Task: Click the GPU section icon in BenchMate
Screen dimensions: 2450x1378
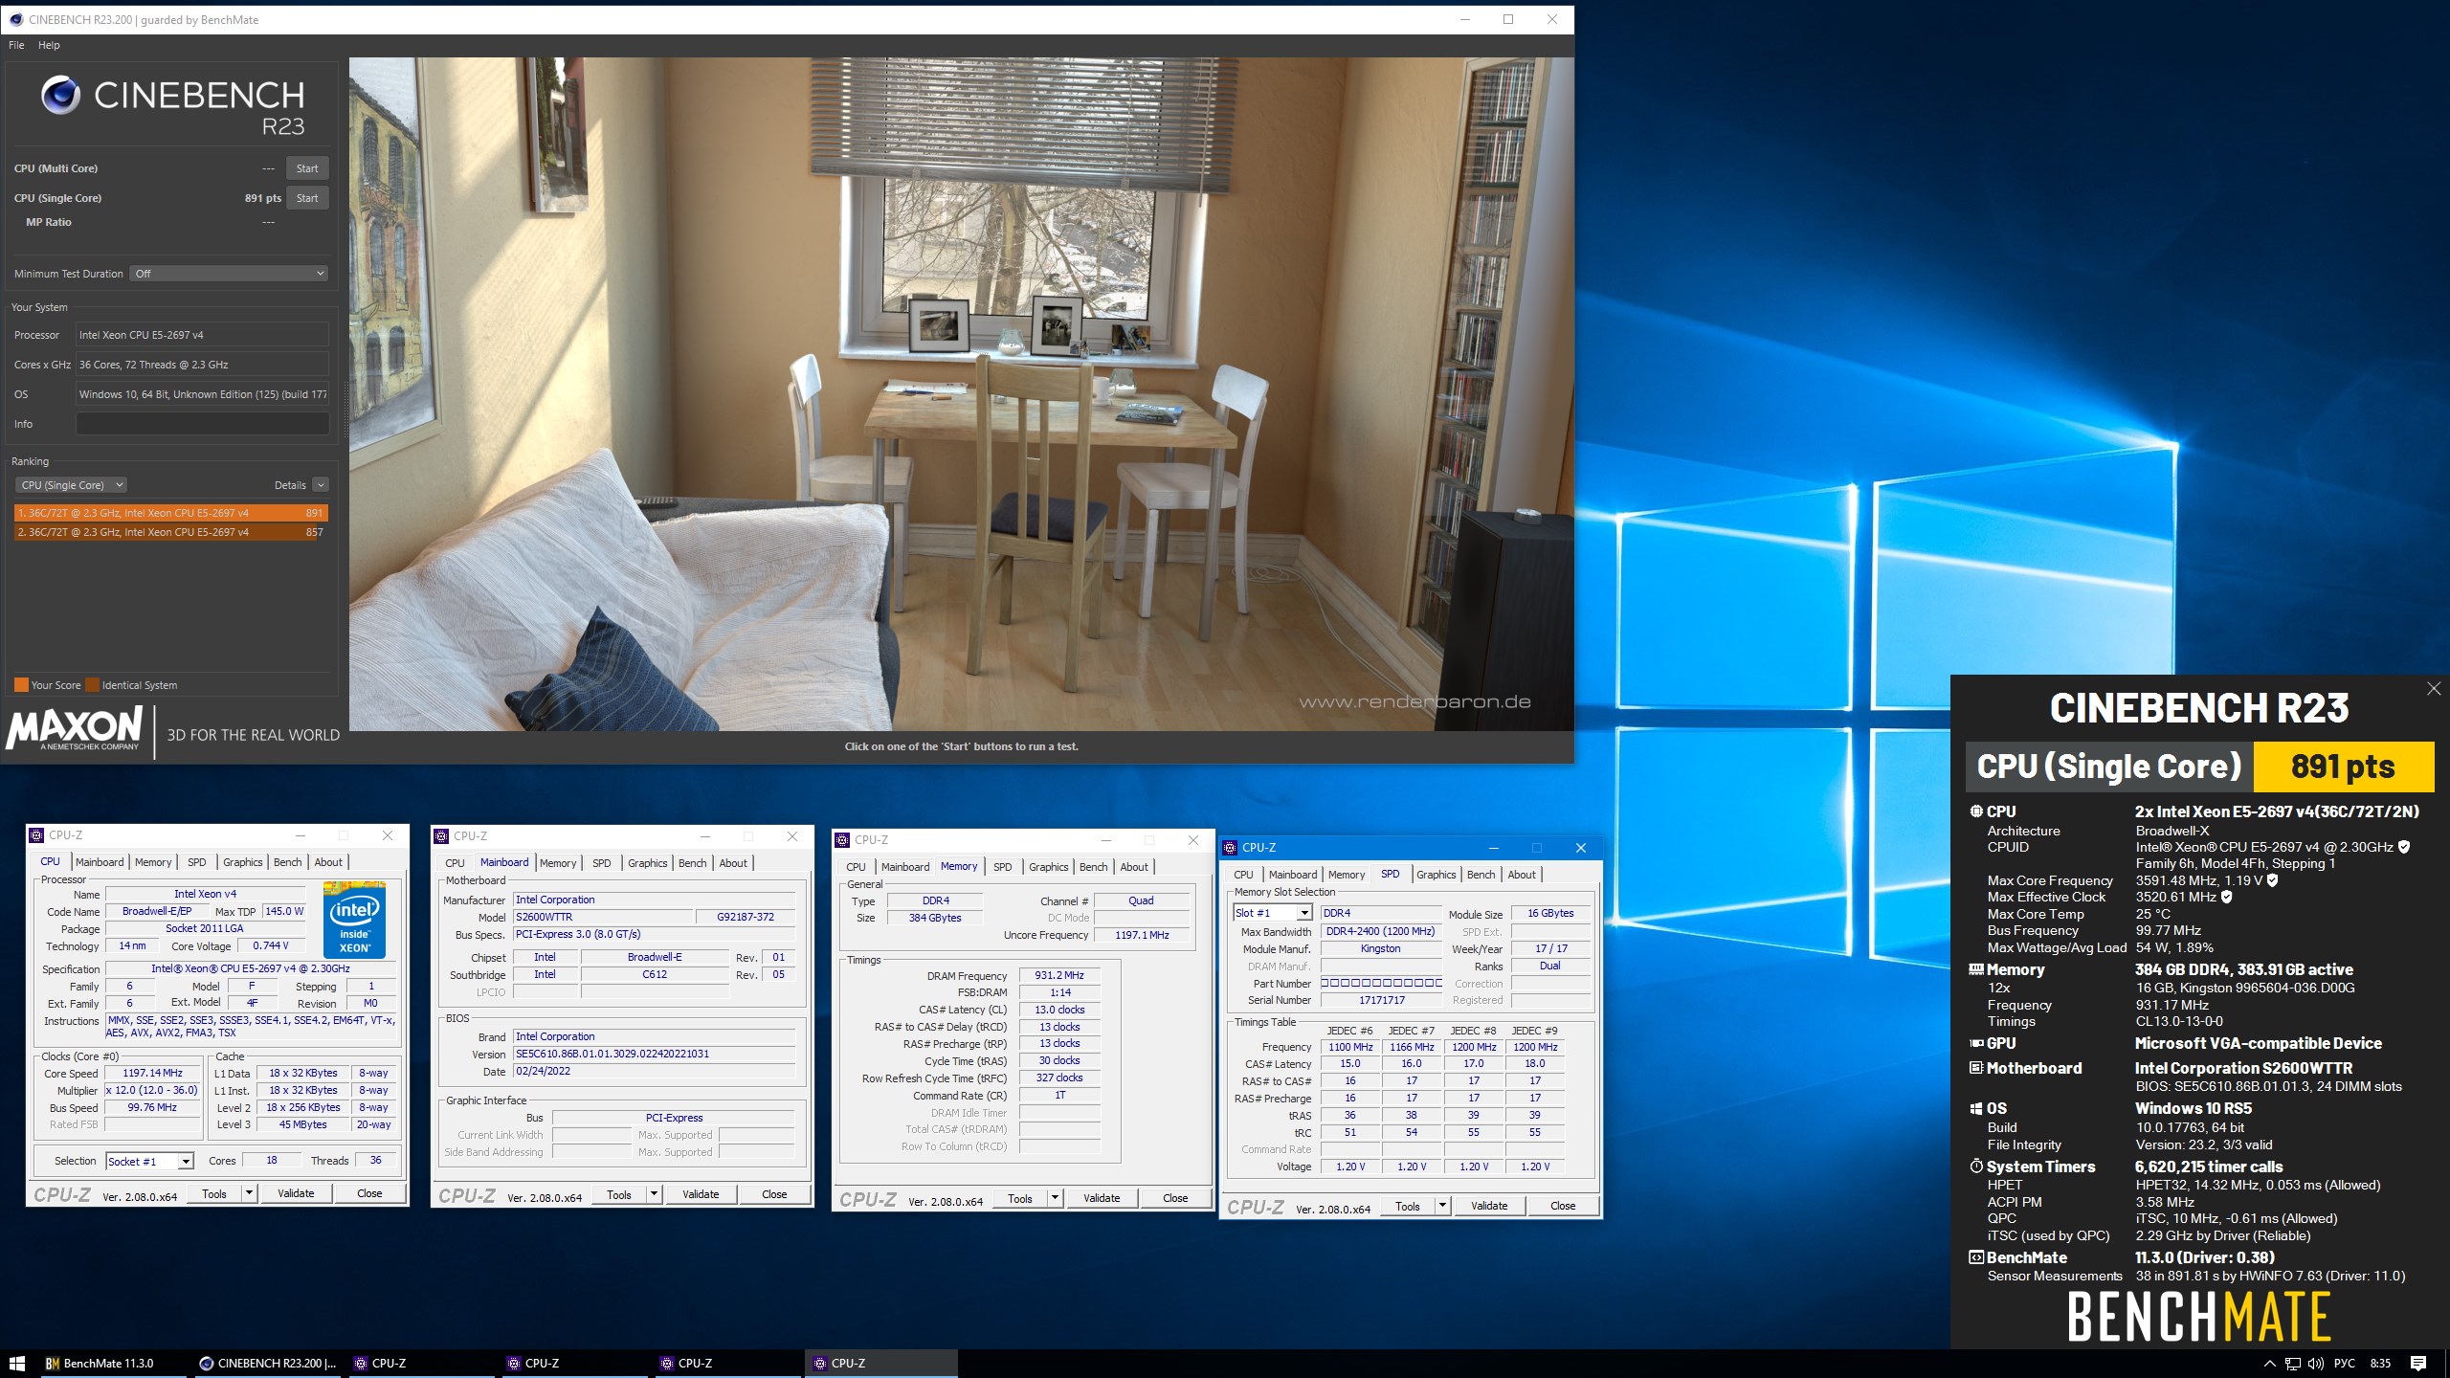Action: tap(1975, 1044)
